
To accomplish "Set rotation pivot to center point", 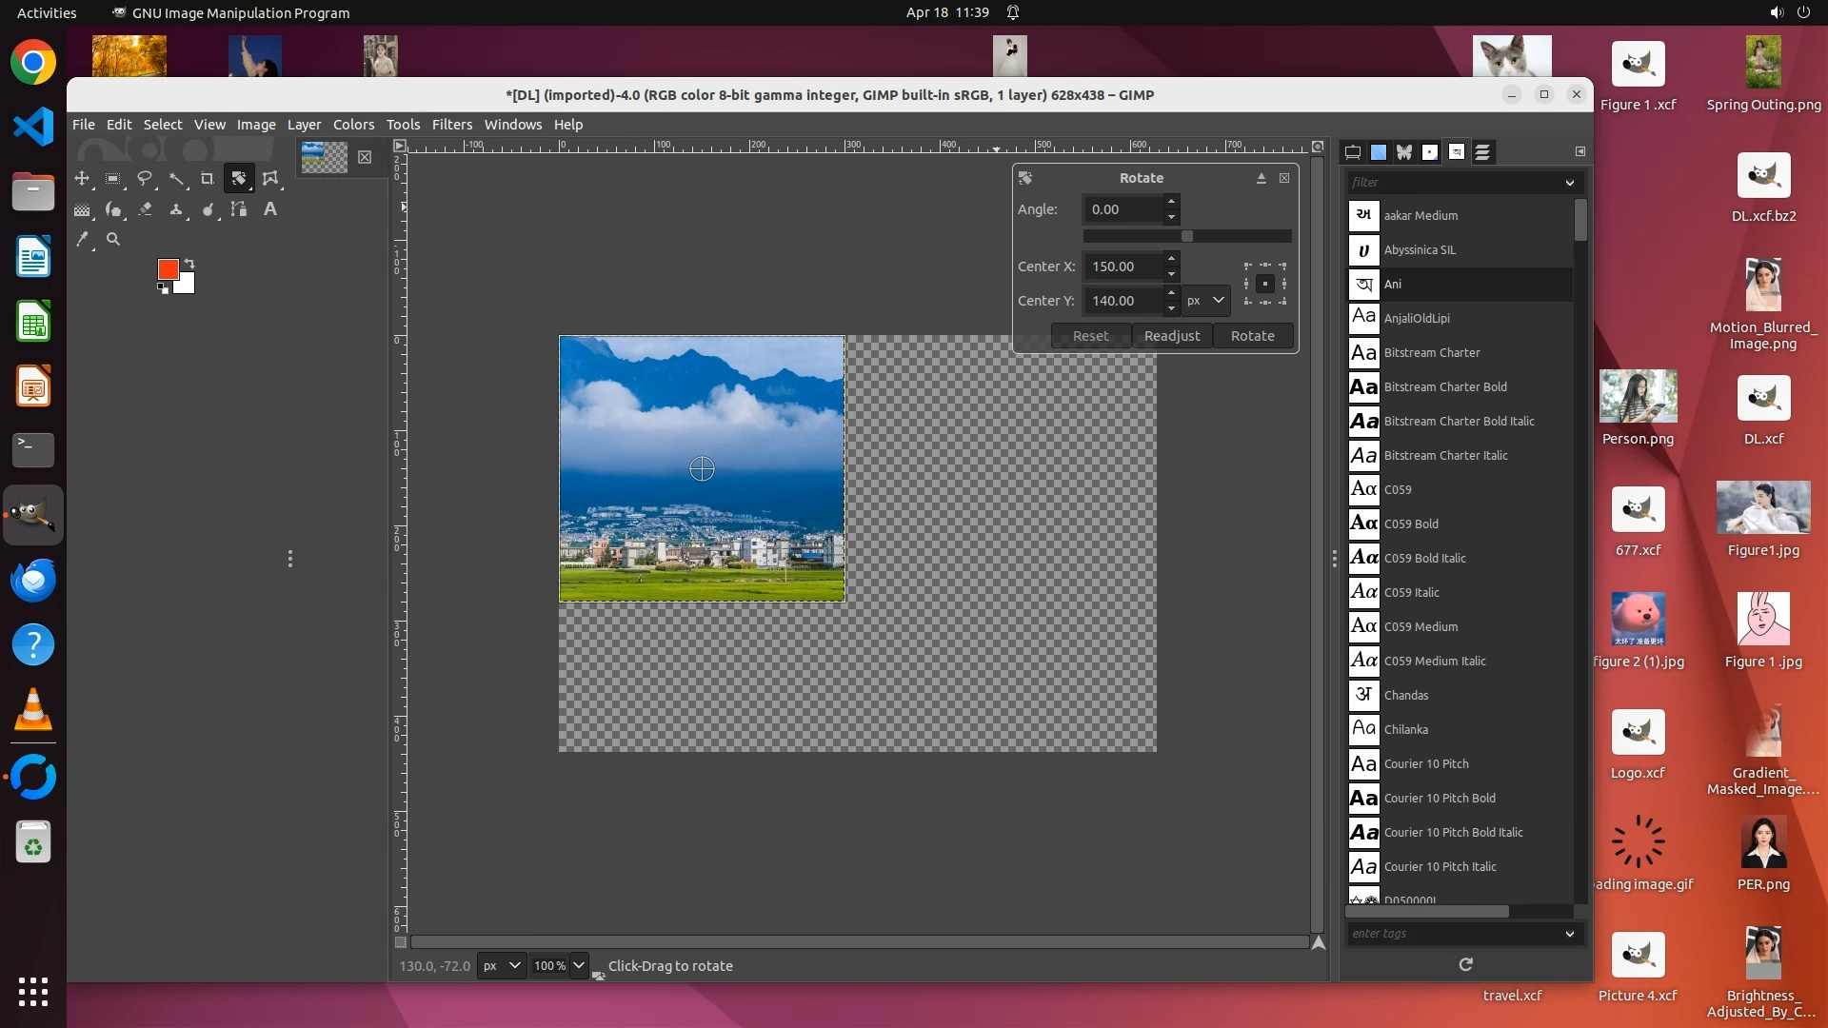I will point(1264,284).
